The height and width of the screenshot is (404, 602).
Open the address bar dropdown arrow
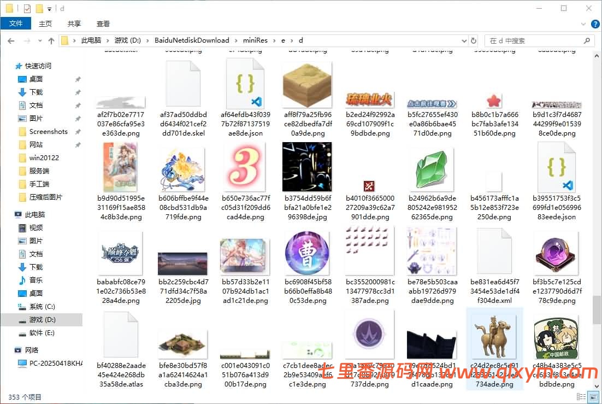465,40
